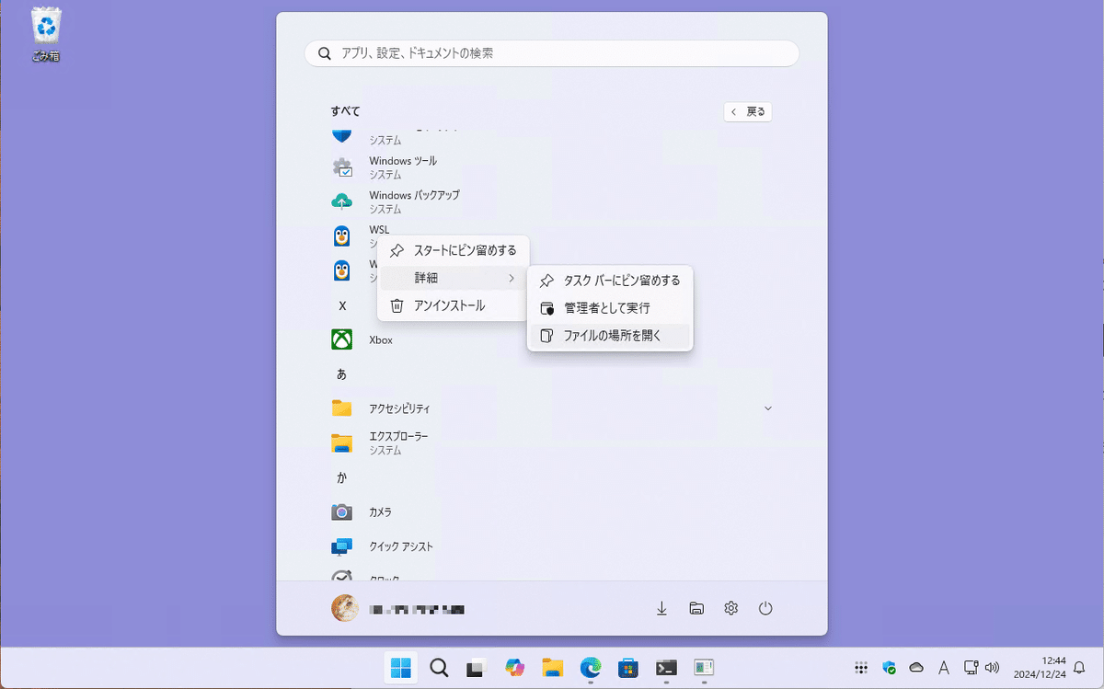Focus the アプリ、設定、ドキュメントの検索 field
Viewport: 1104px width, 689px height.
pos(552,53)
